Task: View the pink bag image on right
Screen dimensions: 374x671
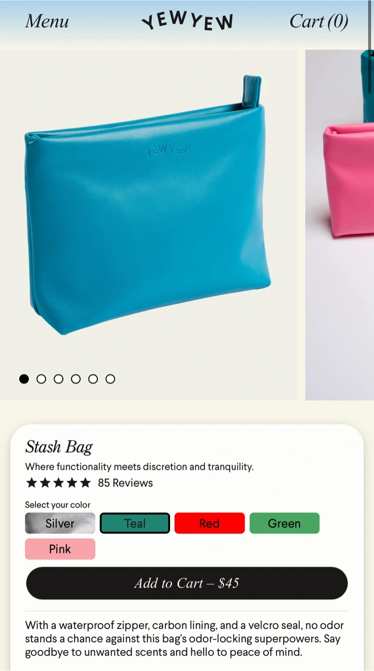Action: point(340,225)
